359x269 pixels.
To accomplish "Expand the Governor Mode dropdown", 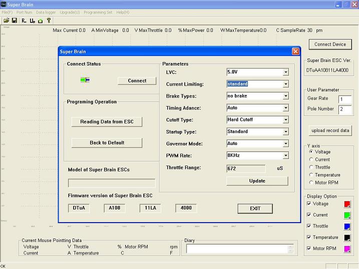I will point(285,143).
